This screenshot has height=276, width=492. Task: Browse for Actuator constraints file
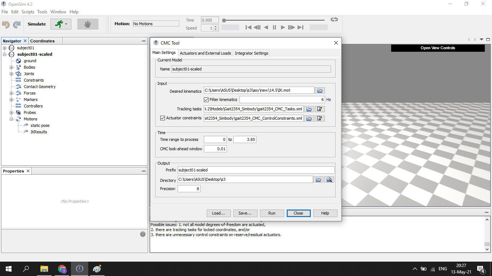[x=309, y=118]
